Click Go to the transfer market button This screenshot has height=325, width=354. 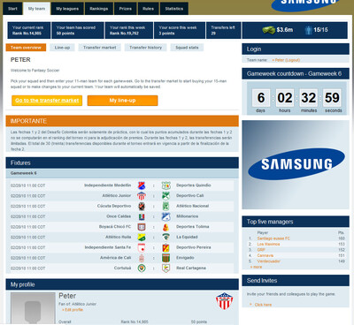tap(47, 101)
